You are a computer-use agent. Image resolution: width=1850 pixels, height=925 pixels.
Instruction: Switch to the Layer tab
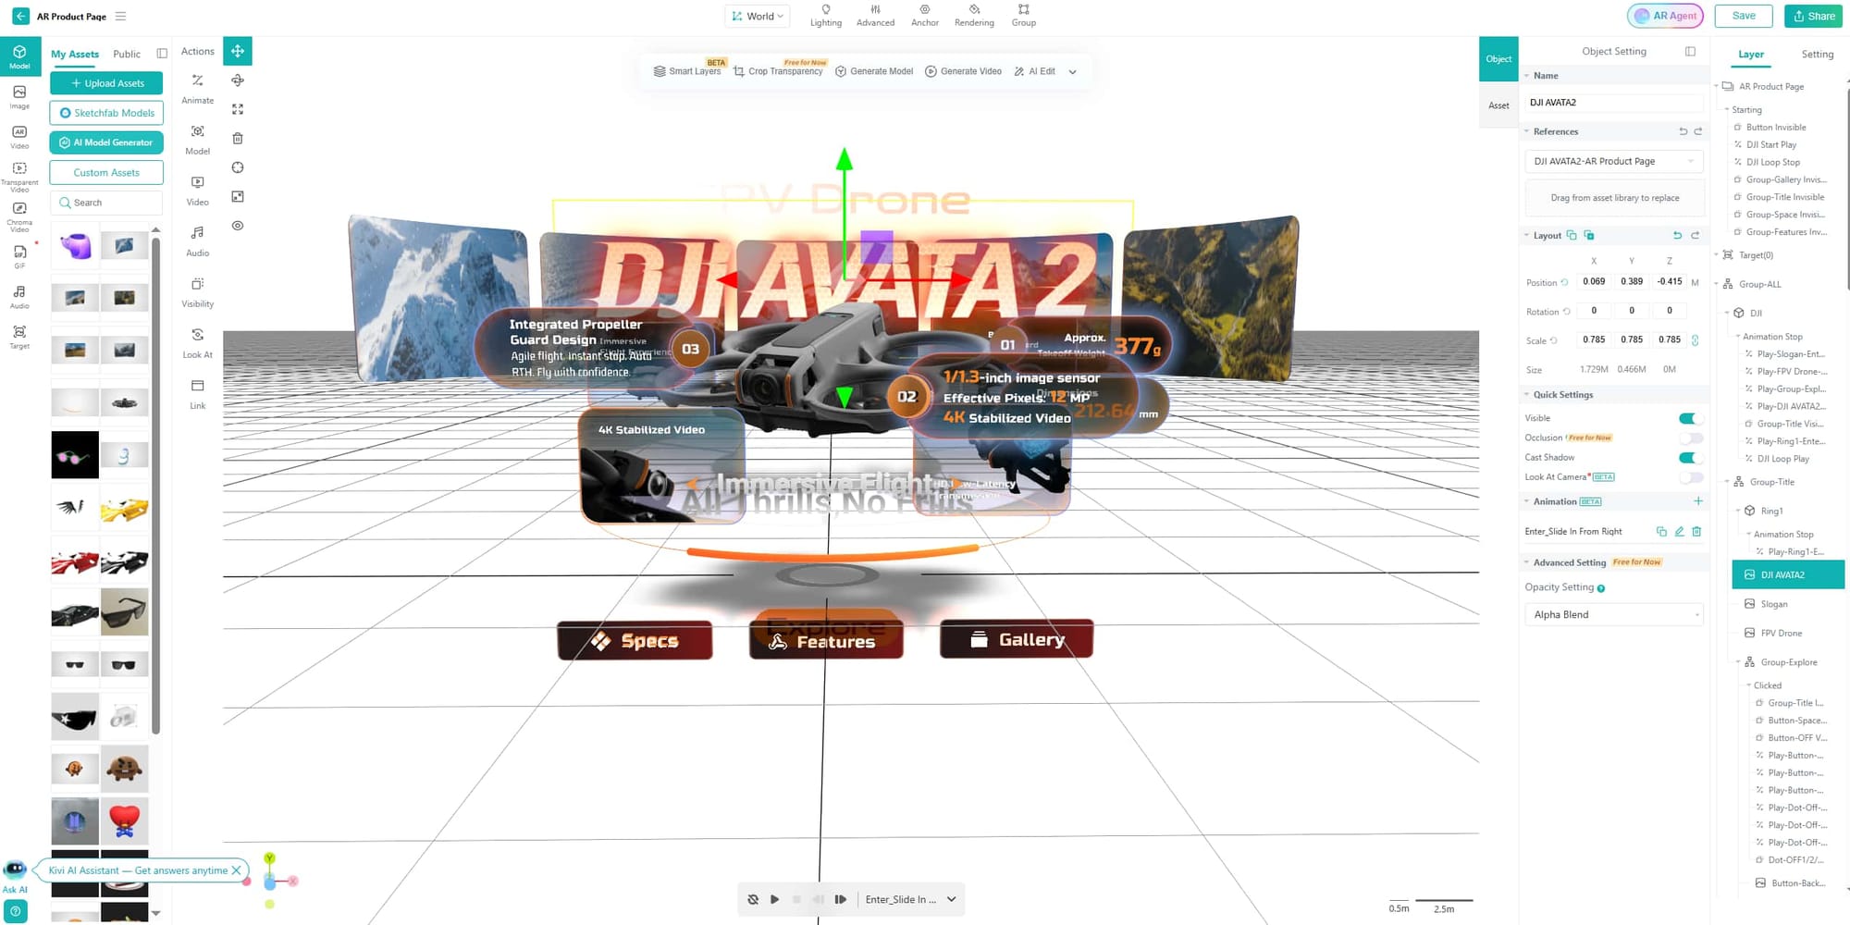pos(1750,55)
